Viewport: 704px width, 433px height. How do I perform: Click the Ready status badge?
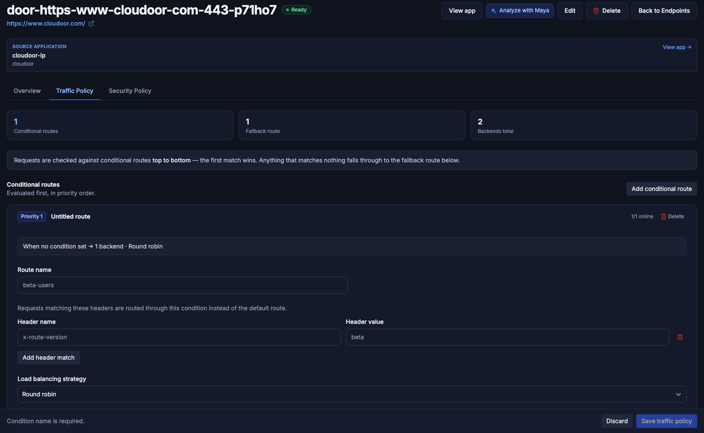coord(297,10)
